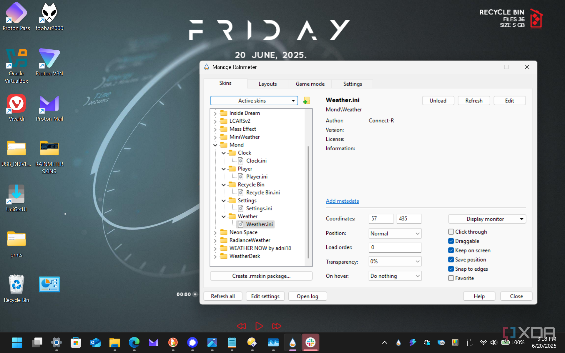Click the Add metadata link
The width and height of the screenshot is (565, 353).
[342, 201]
